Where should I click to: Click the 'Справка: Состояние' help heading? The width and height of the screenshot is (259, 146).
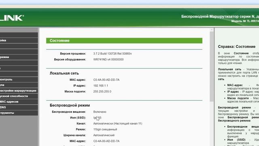237,47
